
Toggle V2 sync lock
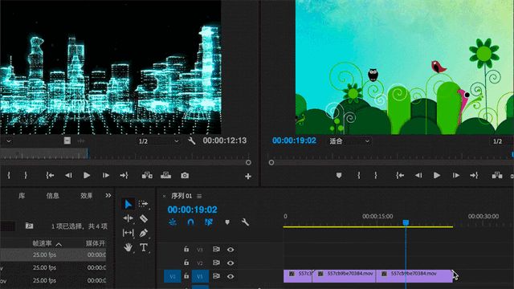[x=216, y=263]
